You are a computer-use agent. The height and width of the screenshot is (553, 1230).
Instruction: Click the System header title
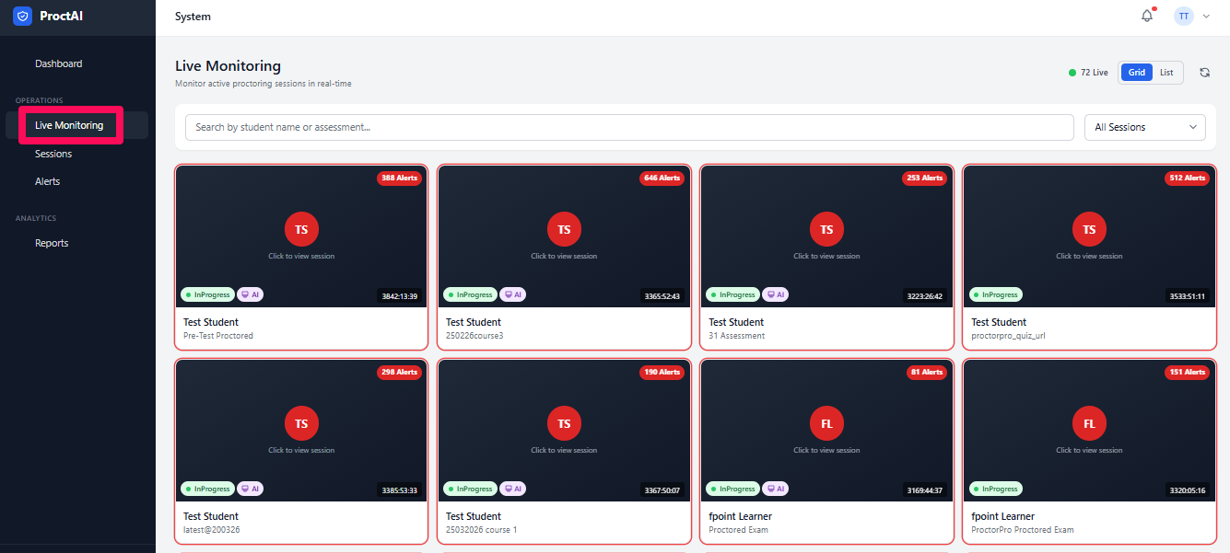coord(193,17)
